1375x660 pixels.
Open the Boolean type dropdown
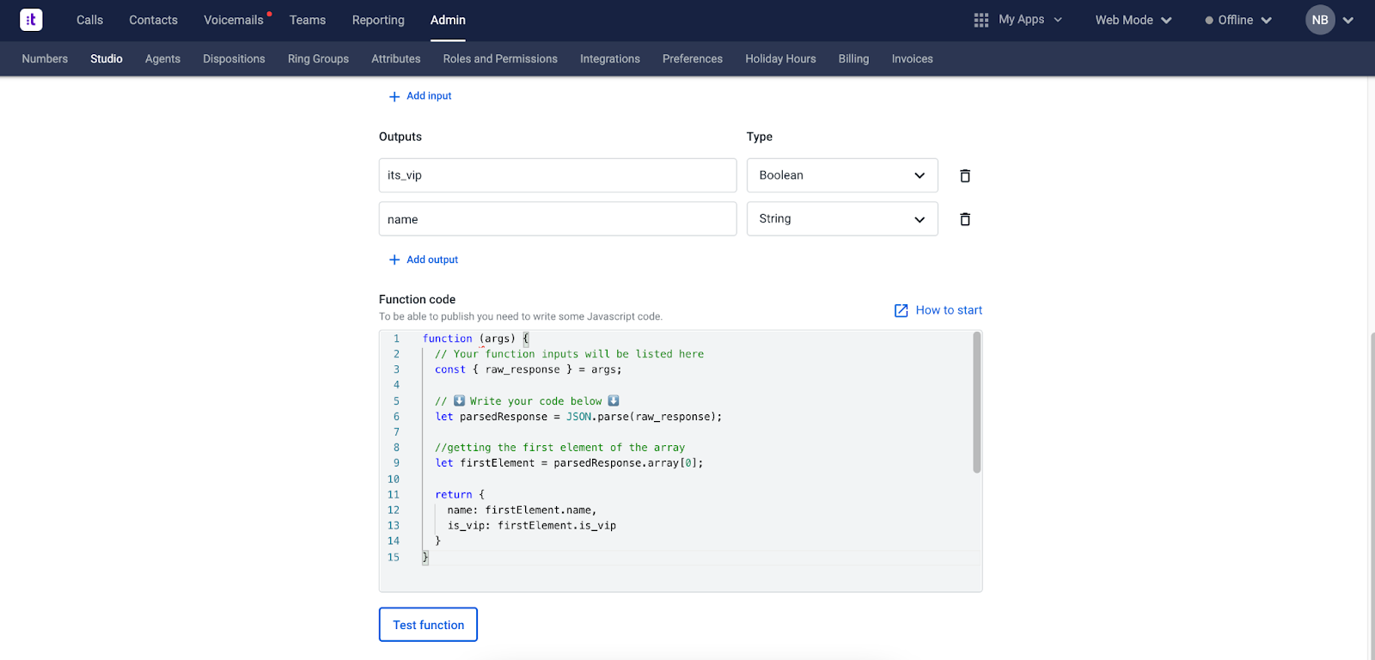pos(842,175)
